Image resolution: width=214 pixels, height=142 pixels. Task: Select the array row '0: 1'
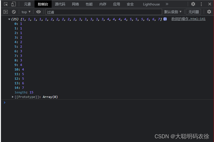click(18, 24)
